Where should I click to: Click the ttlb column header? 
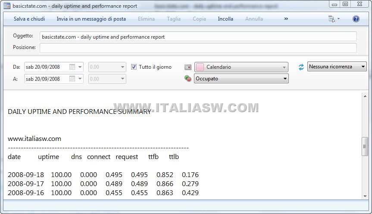pos(174,157)
